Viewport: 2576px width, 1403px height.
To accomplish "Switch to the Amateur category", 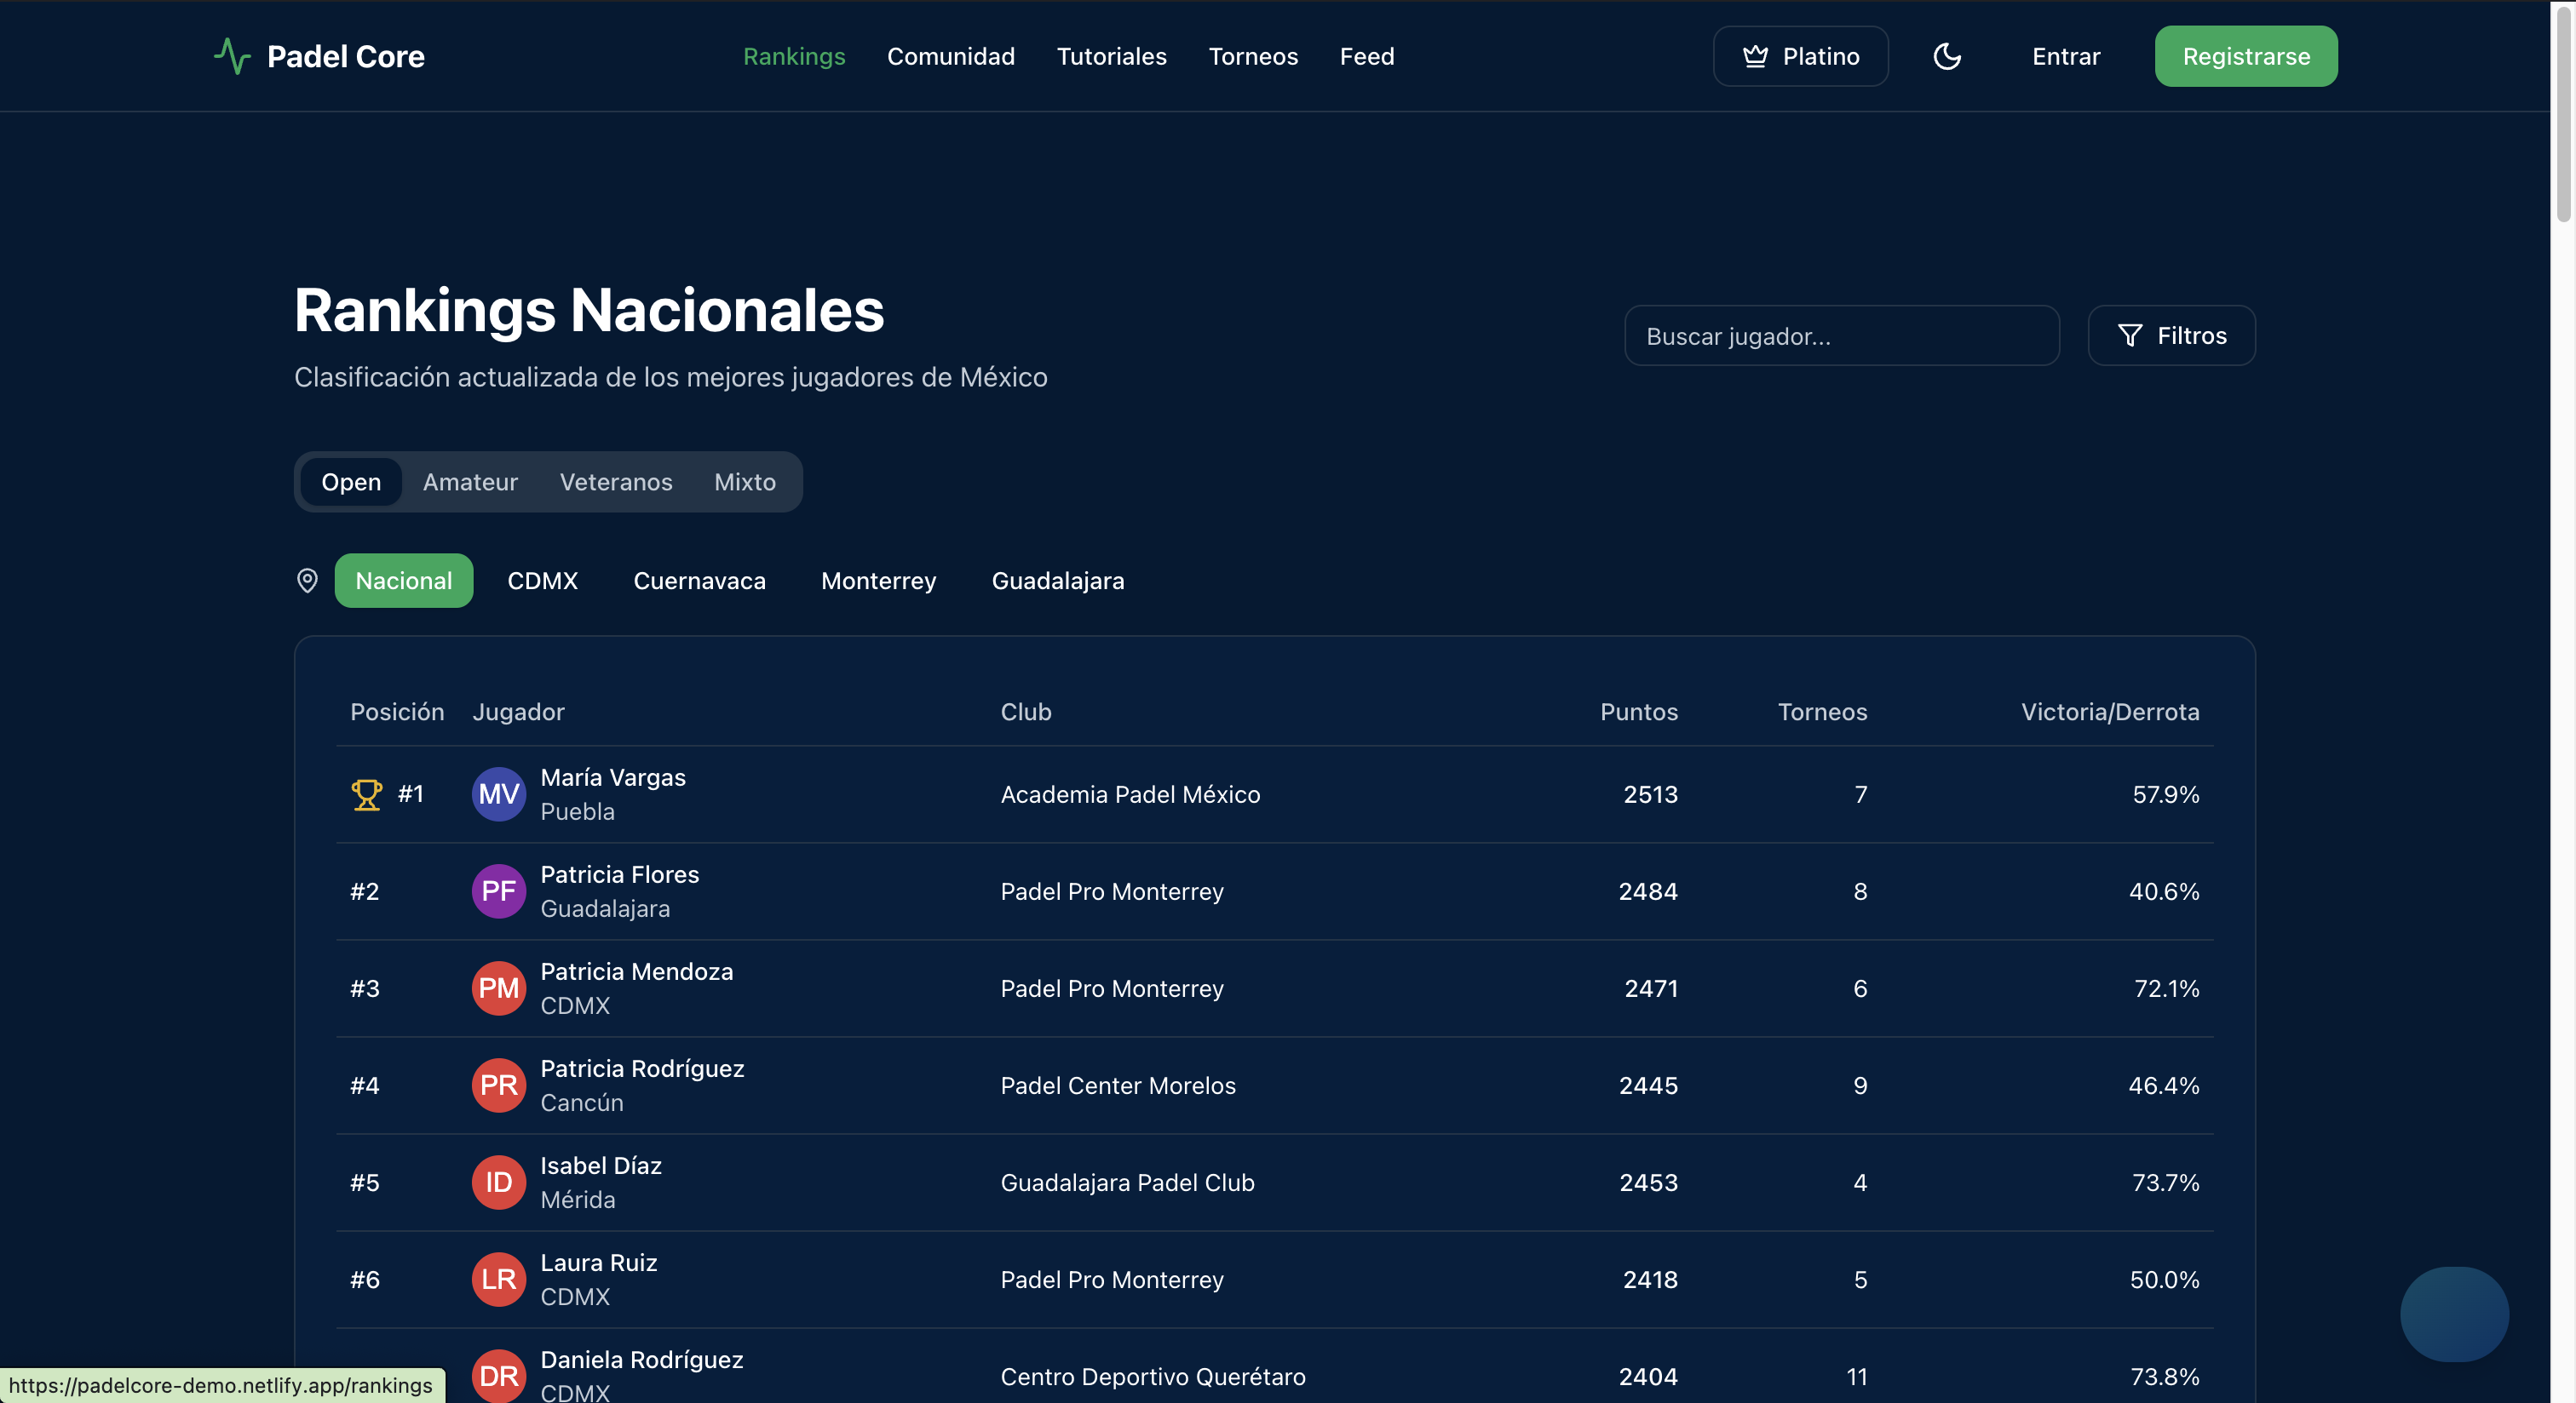I will tap(470, 482).
